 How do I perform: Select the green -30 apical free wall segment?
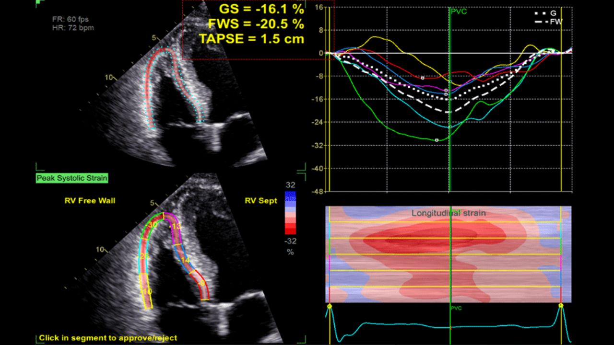[152, 224]
